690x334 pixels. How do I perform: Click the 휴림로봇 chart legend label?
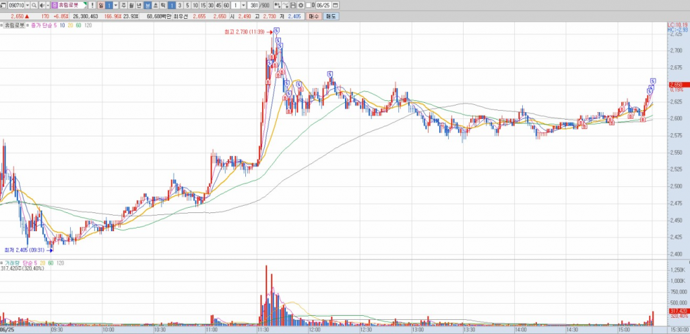click(x=13, y=25)
